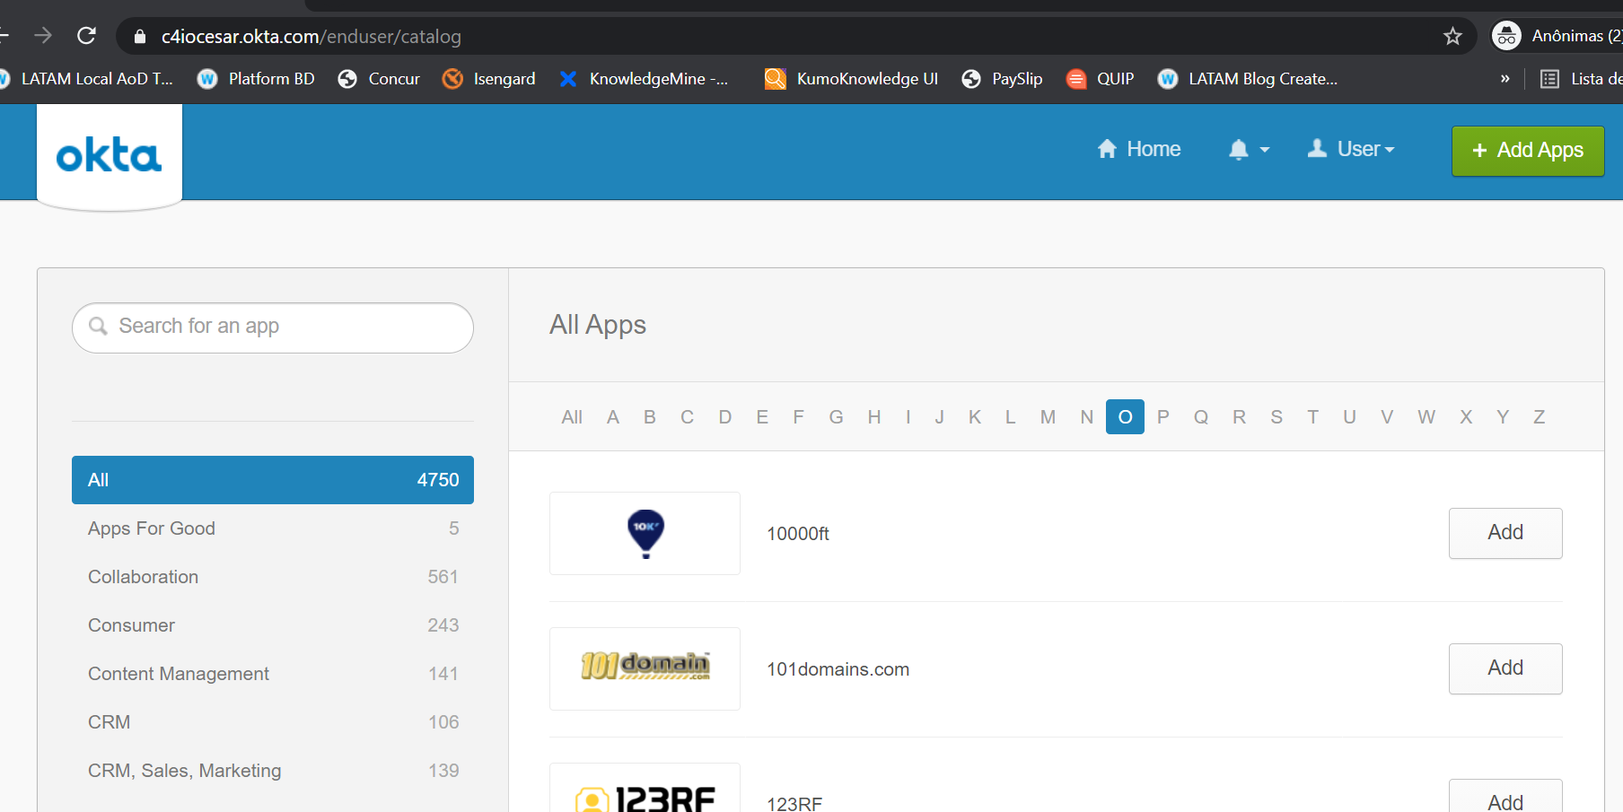Filter apps by letter T
The width and height of the screenshot is (1623, 812).
tap(1313, 417)
